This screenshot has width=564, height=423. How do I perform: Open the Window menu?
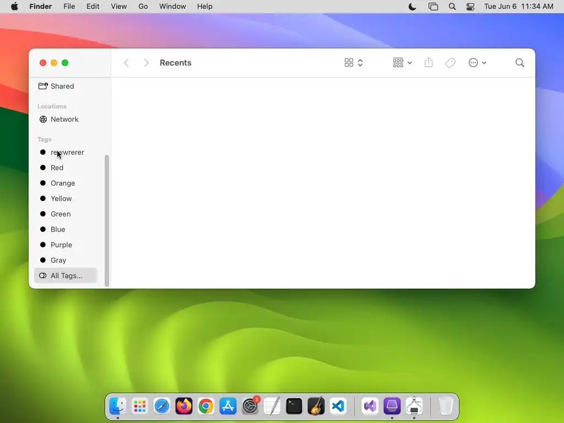coord(172,7)
